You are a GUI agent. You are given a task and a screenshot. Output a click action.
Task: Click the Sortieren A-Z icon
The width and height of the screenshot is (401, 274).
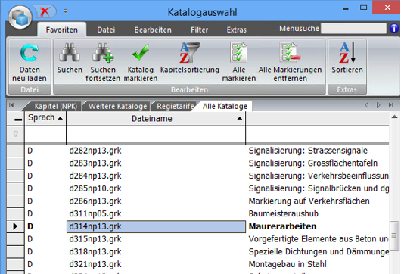pyautogui.click(x=347, y=52)
